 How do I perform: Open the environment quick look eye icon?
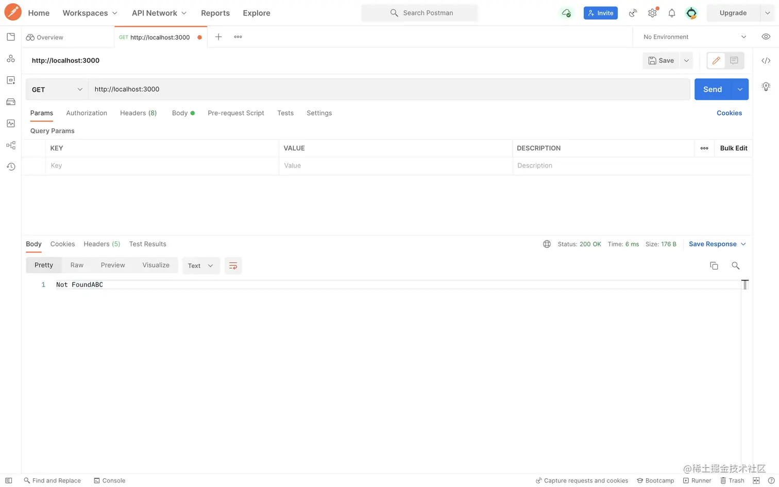point(766,37)
